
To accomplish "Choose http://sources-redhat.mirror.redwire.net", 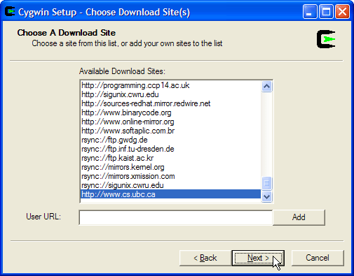I will click(x=170, y=103).
